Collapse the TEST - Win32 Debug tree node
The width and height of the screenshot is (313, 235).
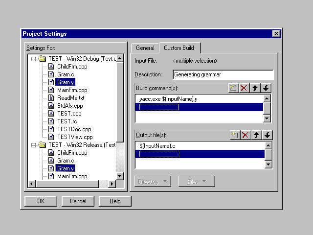pyautogui.click(x=34, y=59)
